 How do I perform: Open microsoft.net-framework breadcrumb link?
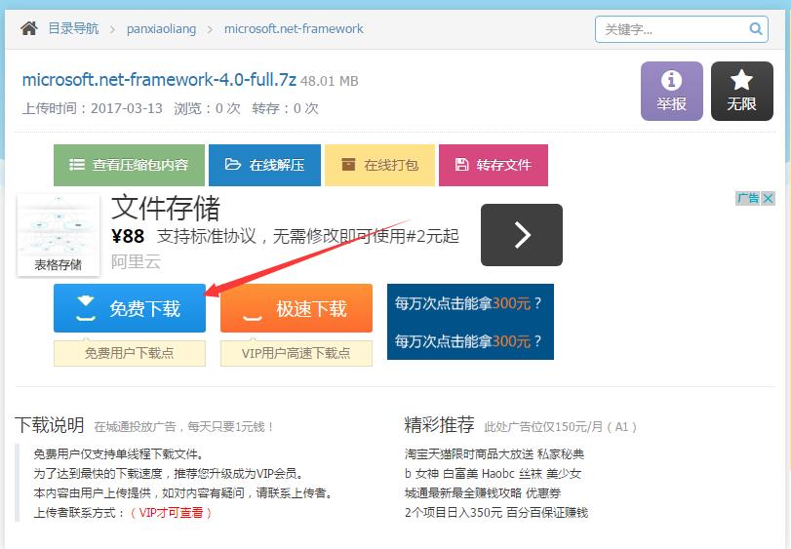click(294, 28)
